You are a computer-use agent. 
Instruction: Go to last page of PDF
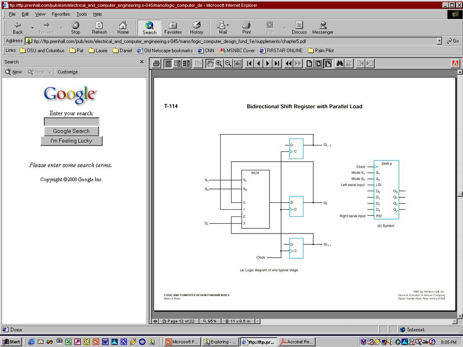point(277,64)
